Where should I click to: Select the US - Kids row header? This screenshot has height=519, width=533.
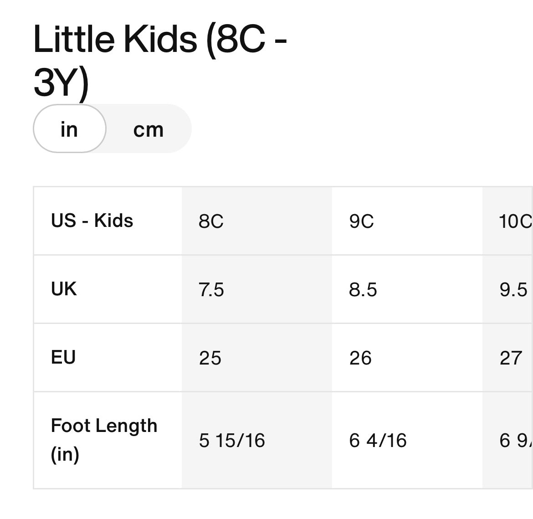coord(92,221)
